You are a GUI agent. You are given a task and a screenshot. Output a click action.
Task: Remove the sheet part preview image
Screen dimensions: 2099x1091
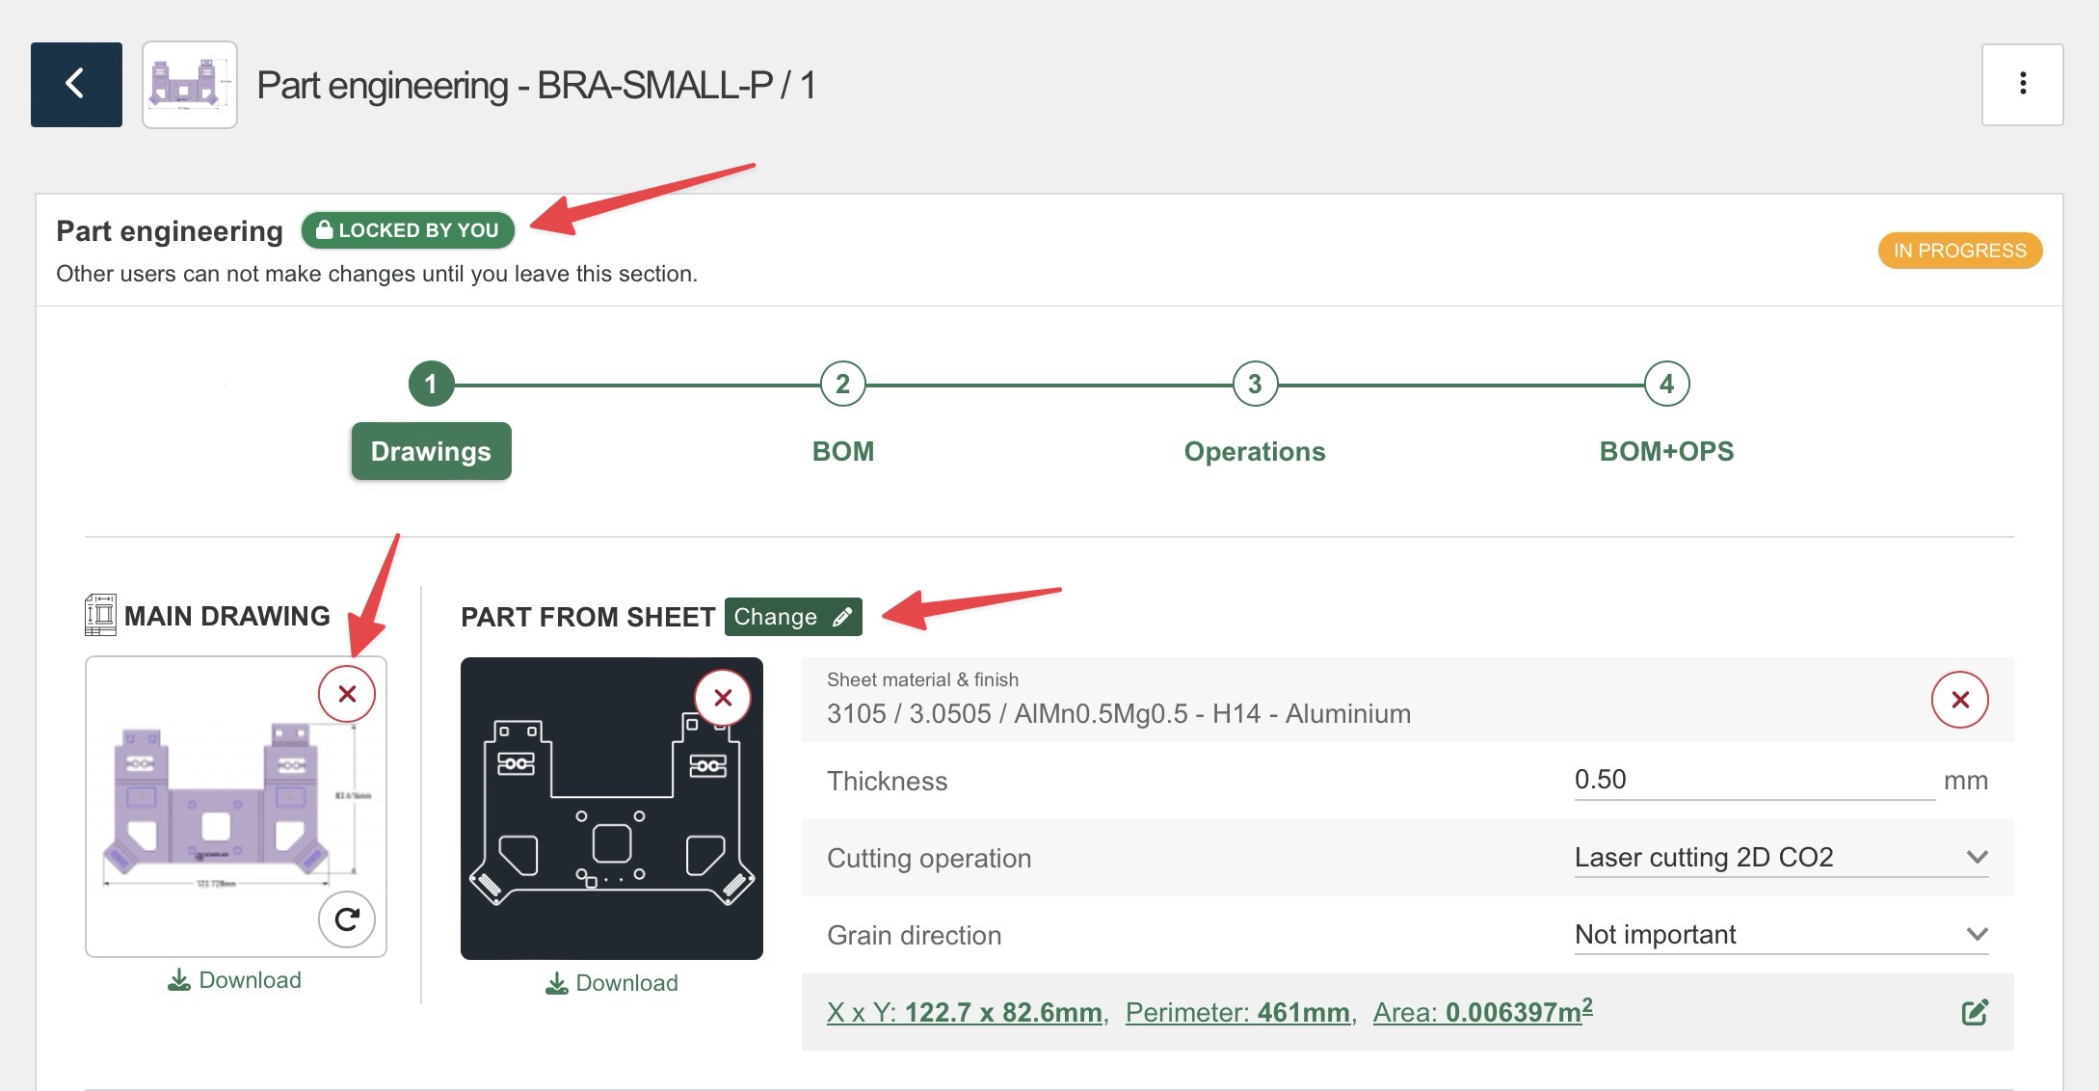coord(723,698)
